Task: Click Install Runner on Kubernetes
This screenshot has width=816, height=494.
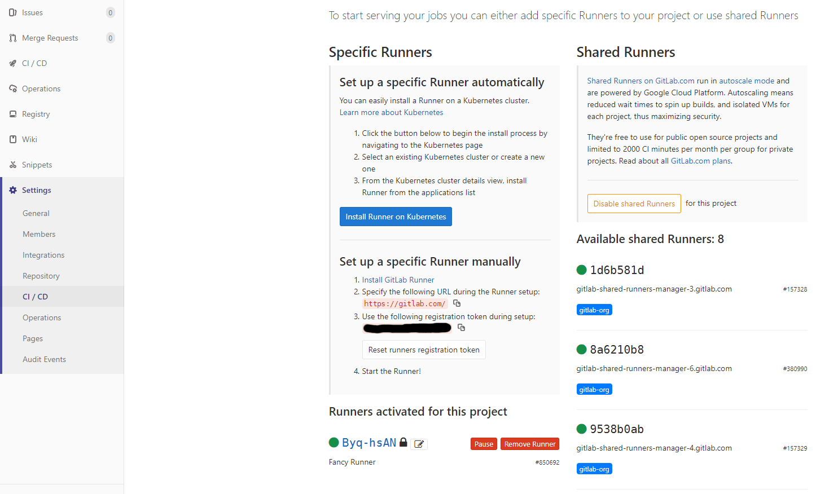Action: point(396,217)
